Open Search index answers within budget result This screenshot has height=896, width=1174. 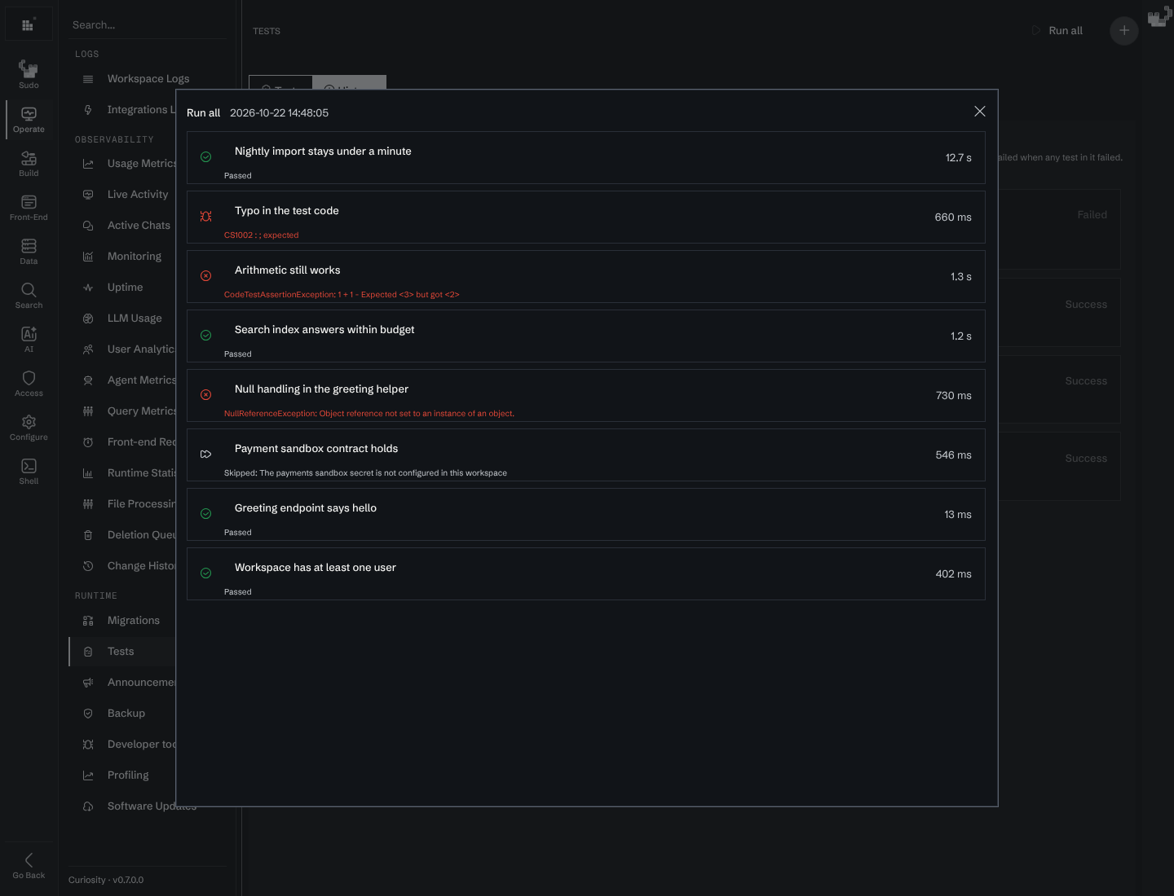(586, 336)
